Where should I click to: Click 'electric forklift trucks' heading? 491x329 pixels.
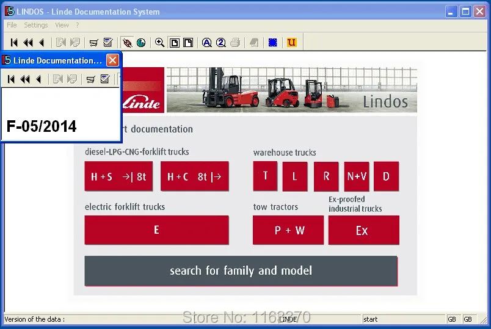pos(125,206)
